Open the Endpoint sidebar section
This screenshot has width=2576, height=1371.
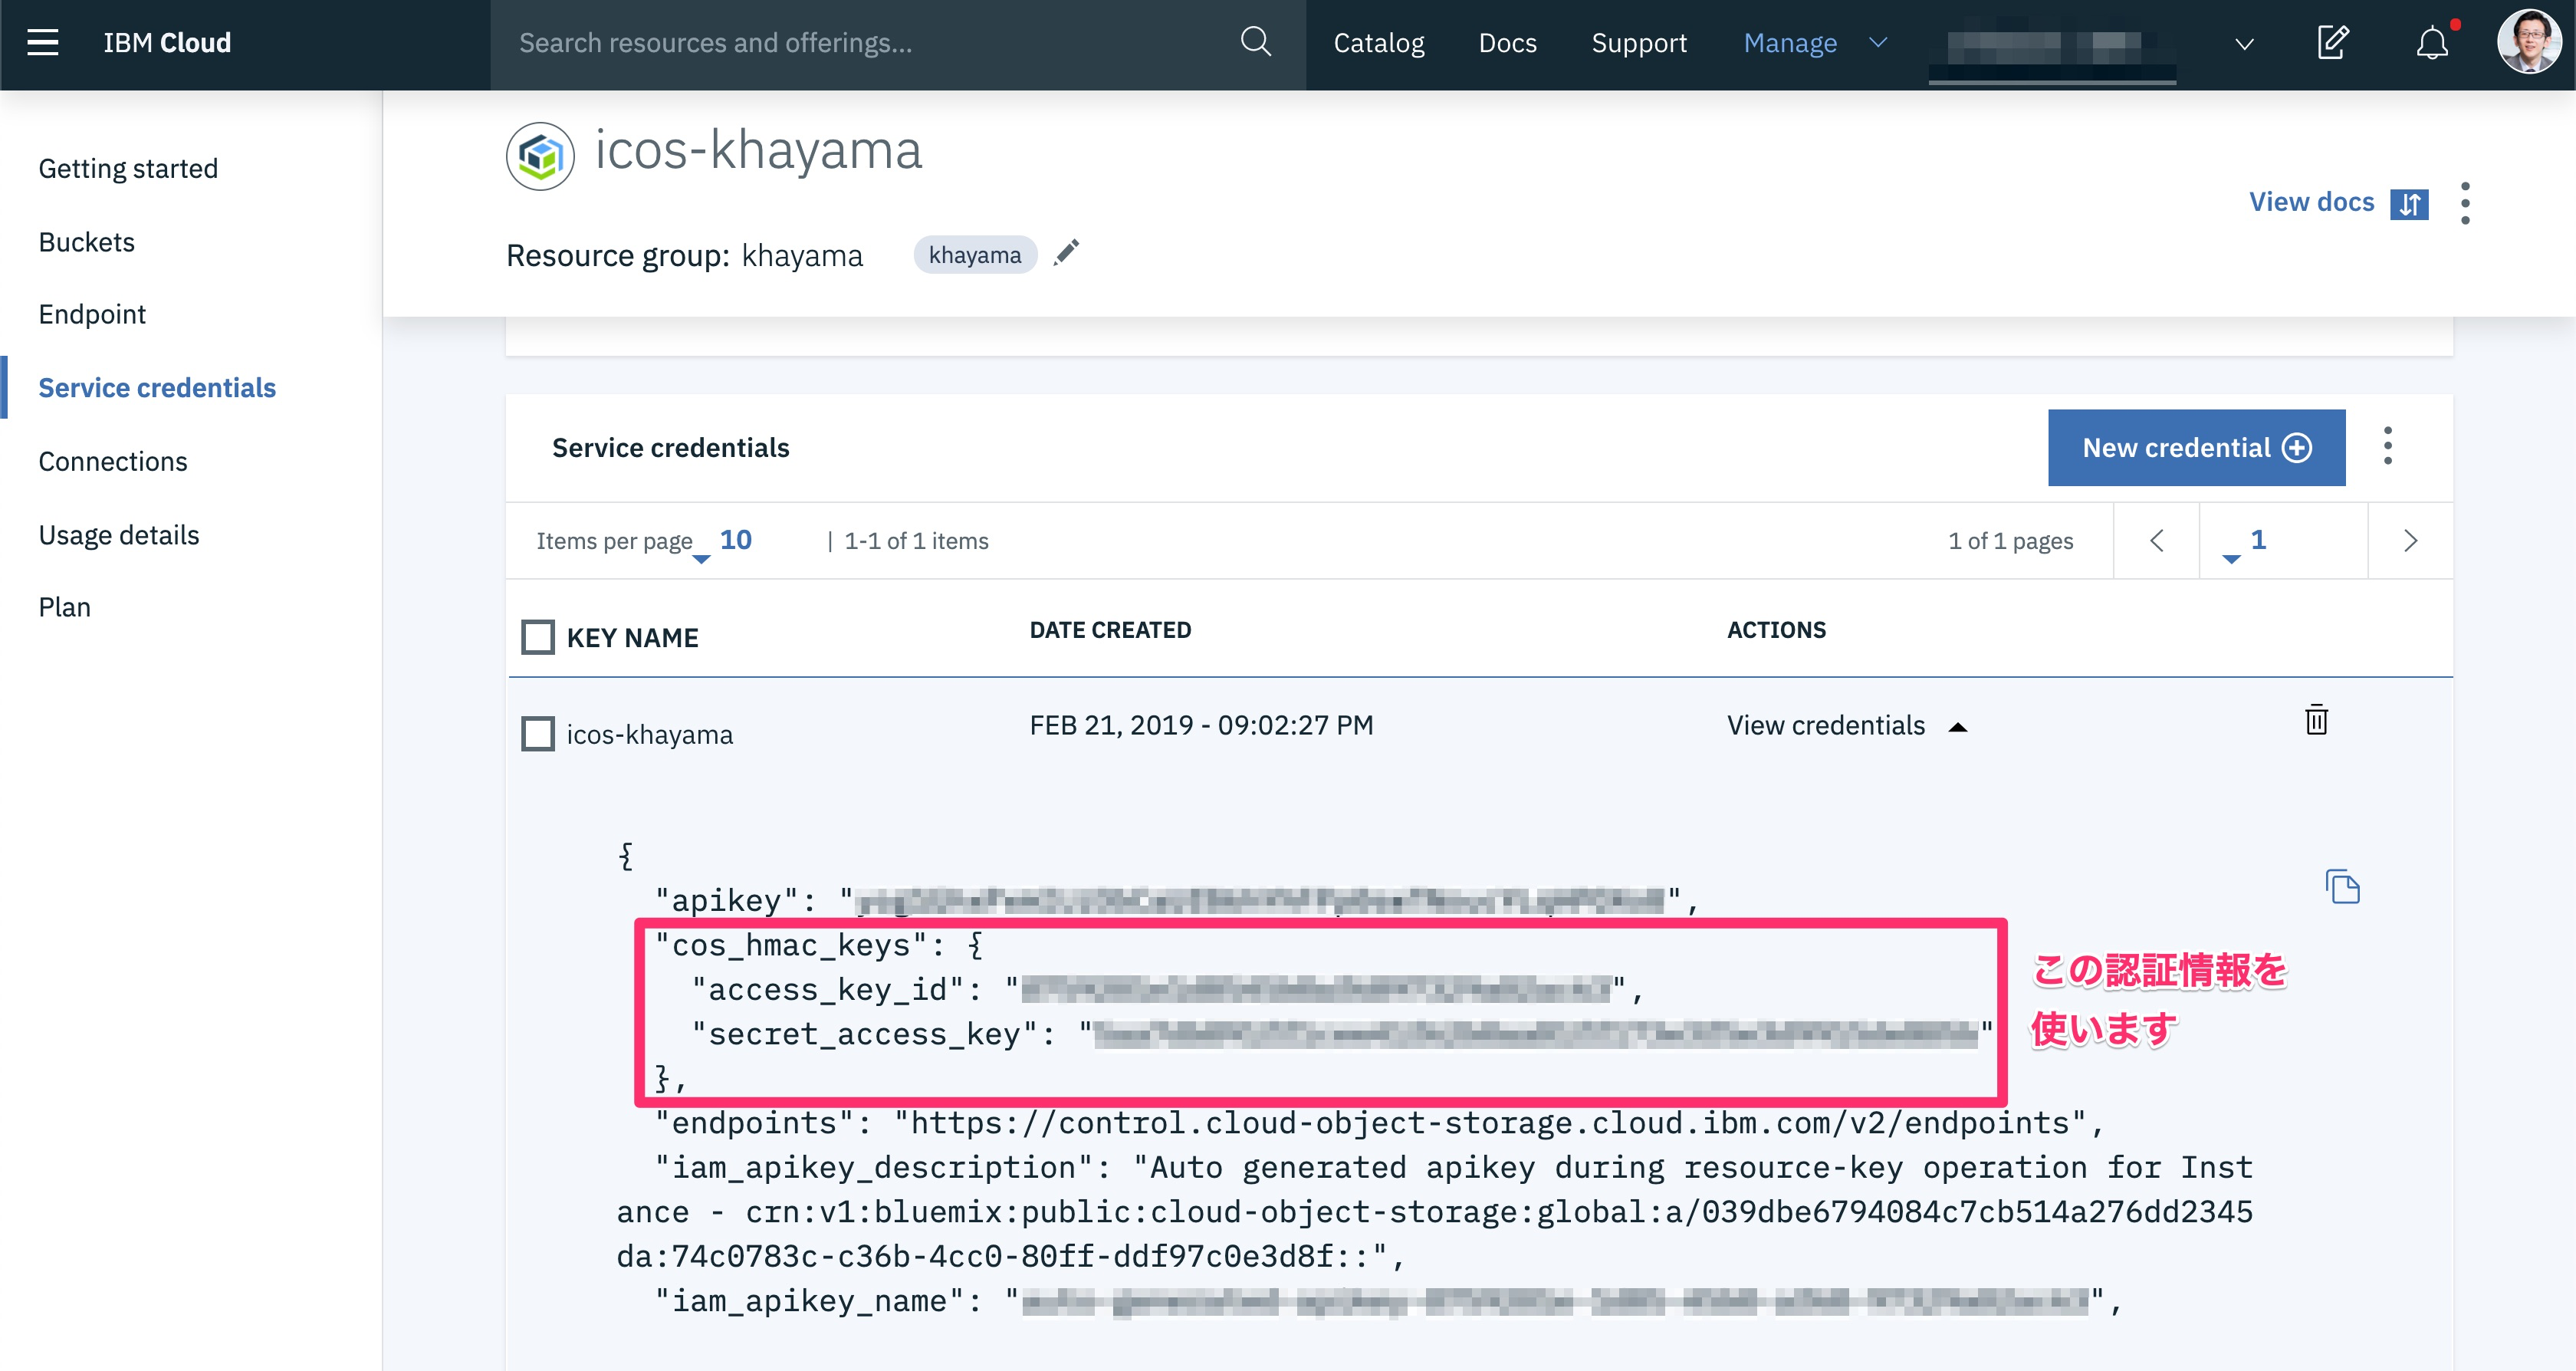pos(92,314)
